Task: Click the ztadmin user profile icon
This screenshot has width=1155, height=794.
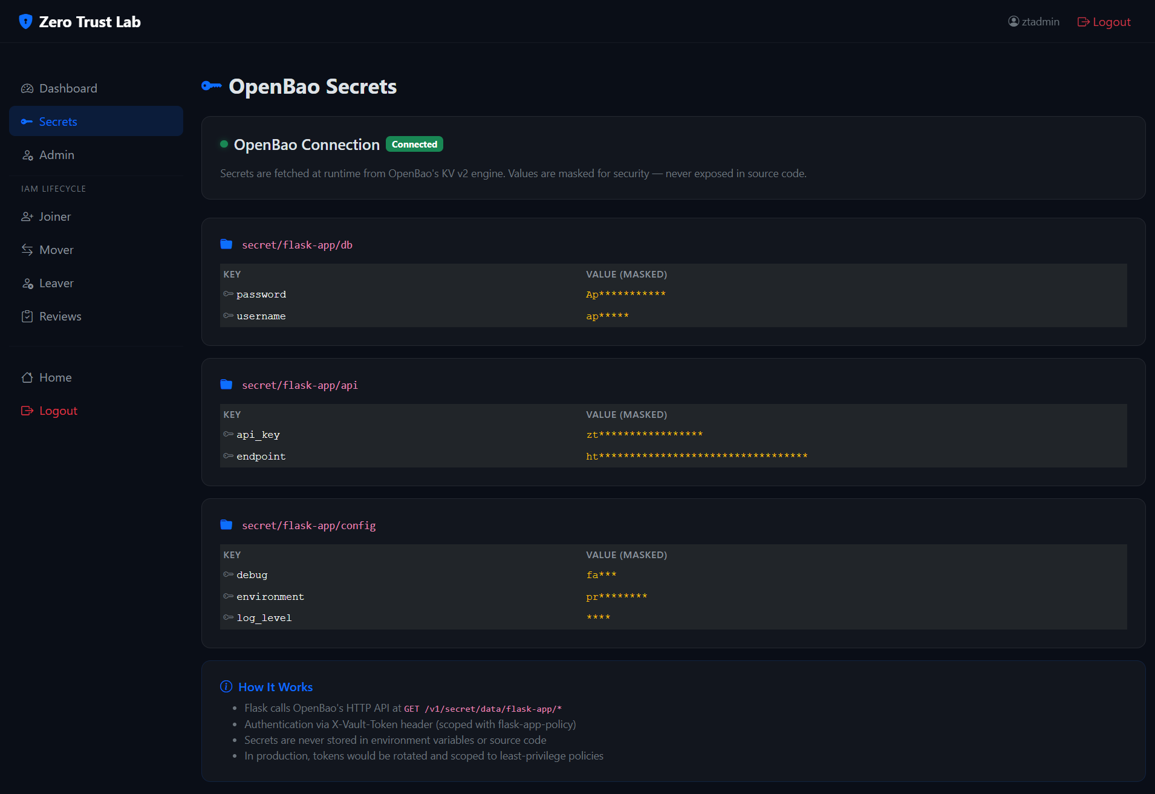Action: tap(1013, 22)
